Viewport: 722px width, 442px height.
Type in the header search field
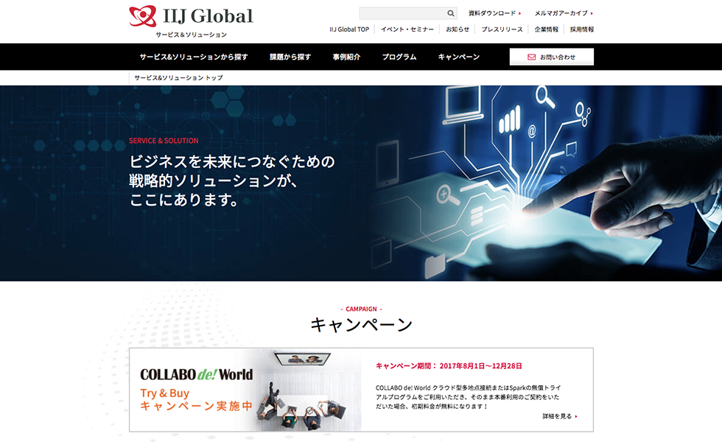(x=402, y=13)
